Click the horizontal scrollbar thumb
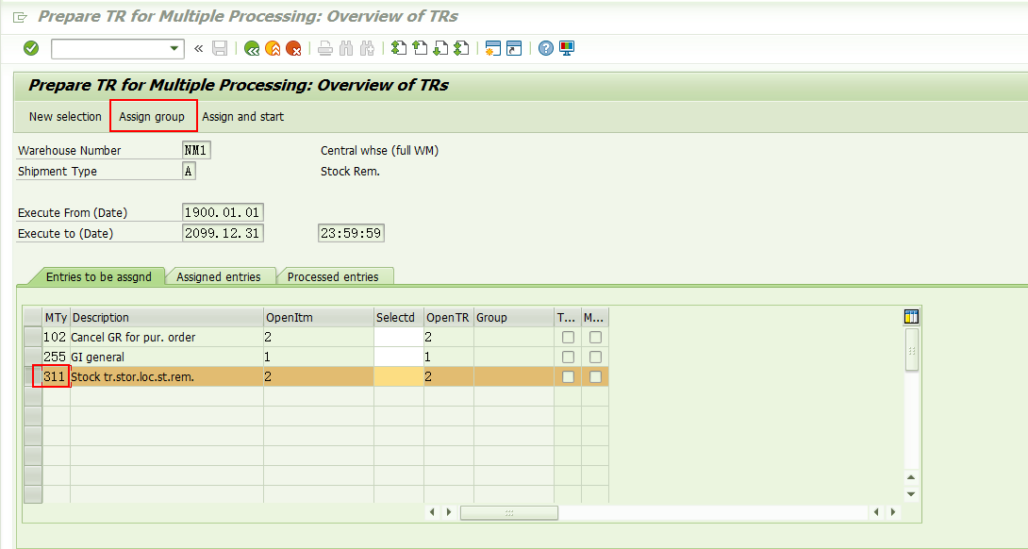Screen dimensions: 1028x549 tap(508, 512)
